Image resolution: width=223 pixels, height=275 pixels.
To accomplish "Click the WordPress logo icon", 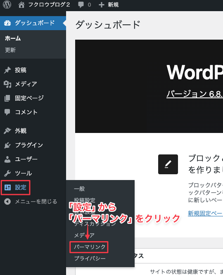I will pos(7,5).
